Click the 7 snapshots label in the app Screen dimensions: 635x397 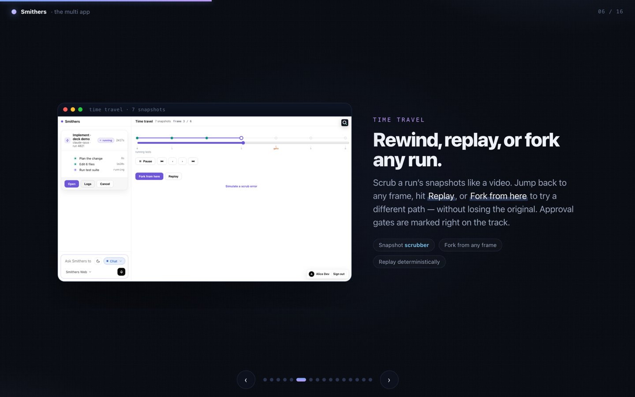[x=163, y=121]
